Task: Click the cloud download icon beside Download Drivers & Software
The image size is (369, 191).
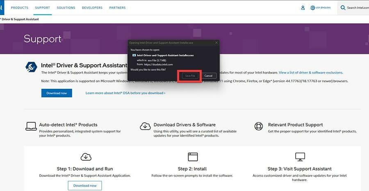Action: point(145,126)
